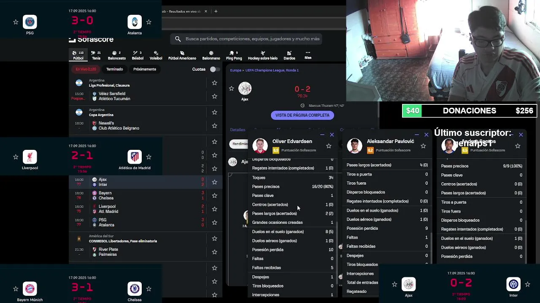Open the UEFA Champions League, Ronda 1 link
540x303 pixels.
click(x=272, y=70)
